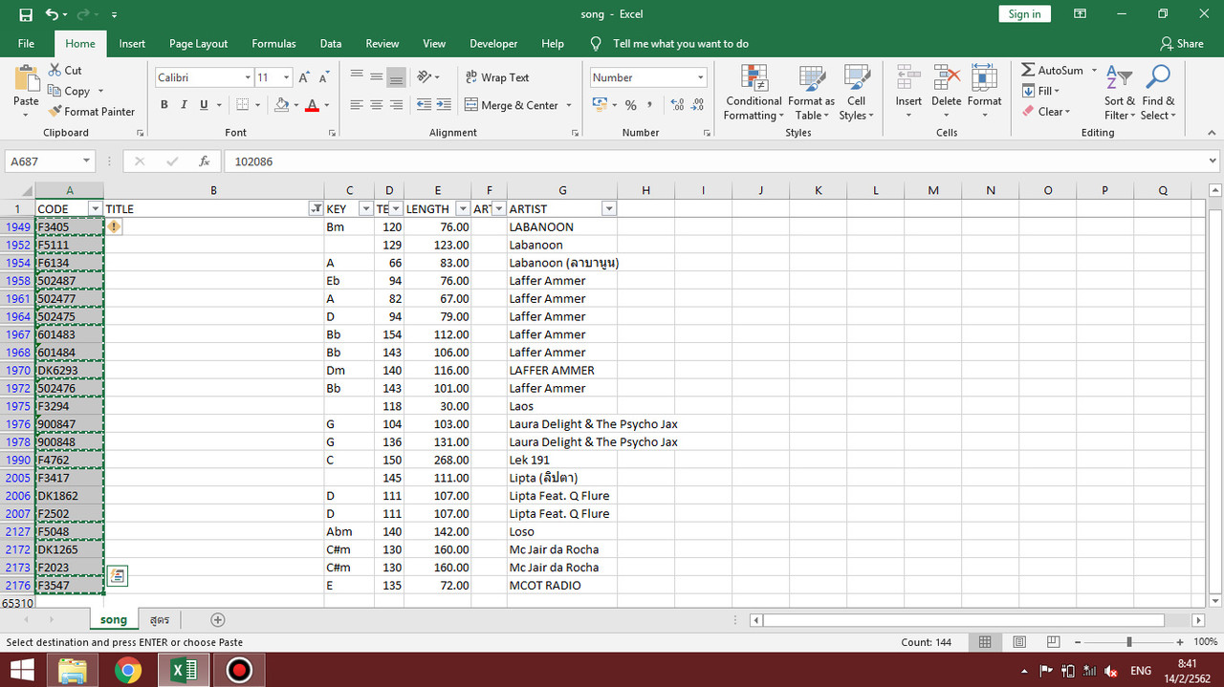1224x687 pixels.
Task: Apply cell borders using the Borders icon
Action: 243,105
